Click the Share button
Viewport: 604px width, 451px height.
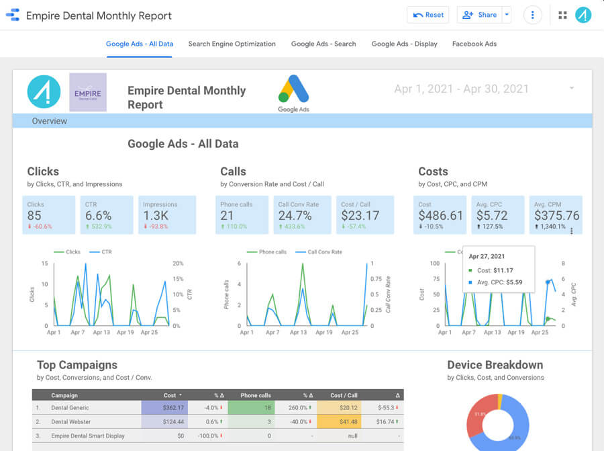coord(480,15)
